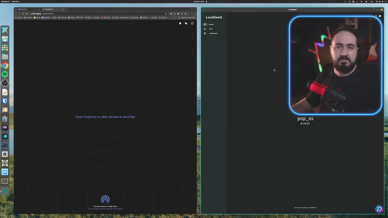Open Todos os favoritos folder
This screenshot has height=218, width=388.
pos(187,18)
